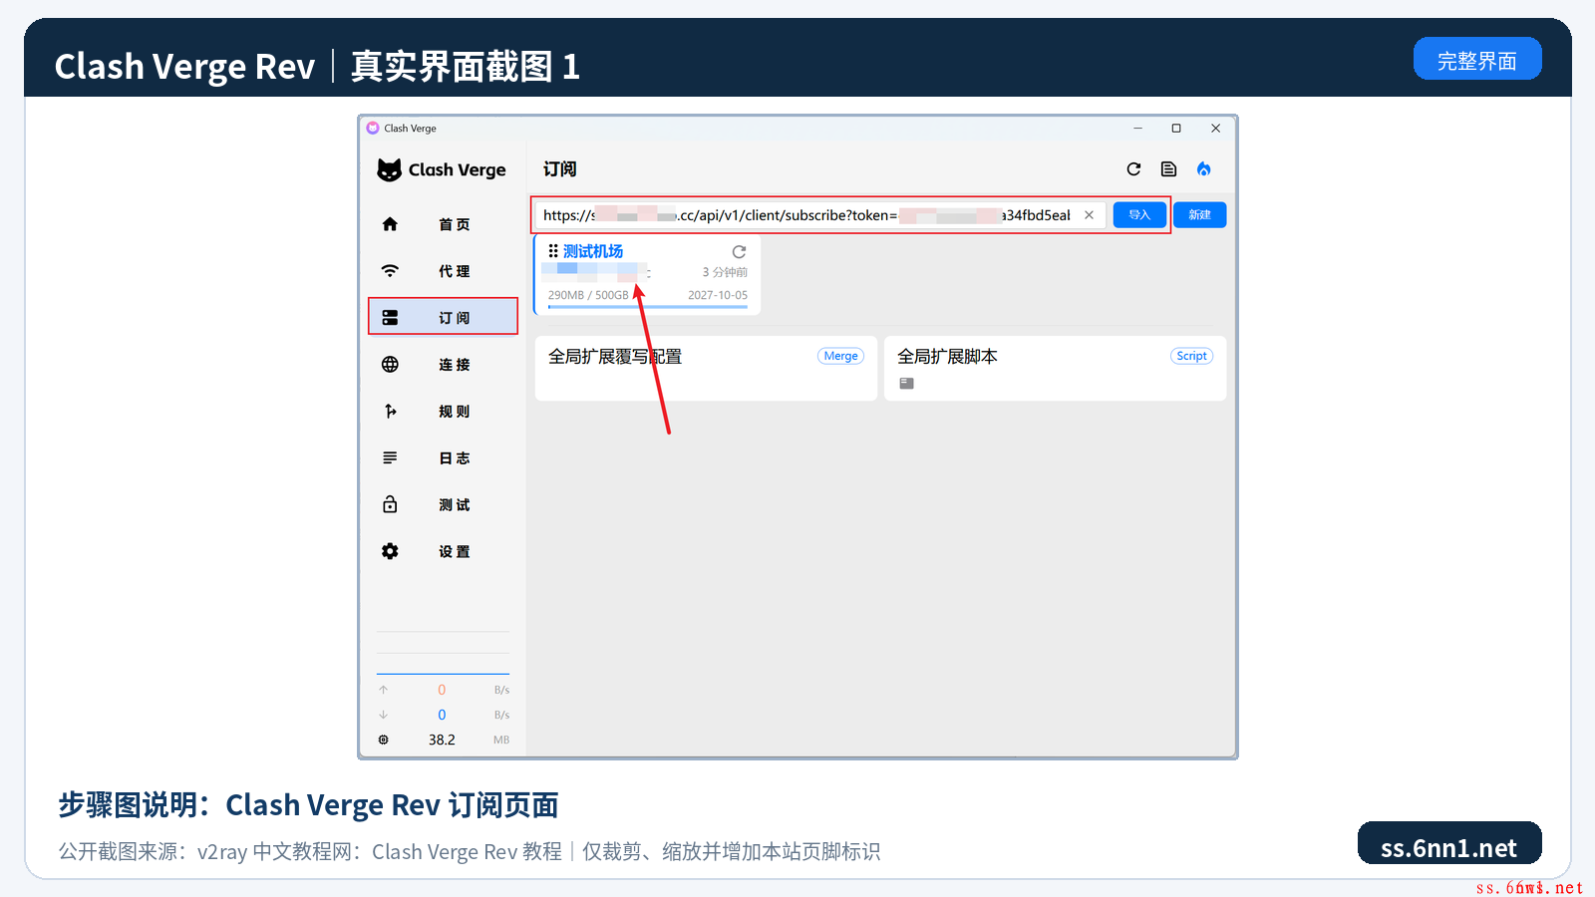Close the Clash Verge window
Screen dimensions: 1595x897
coord(1215,129)
